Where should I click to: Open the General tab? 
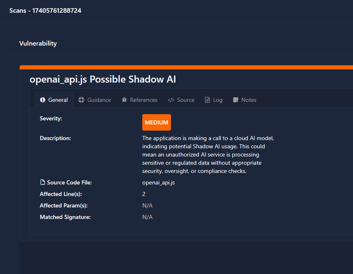click(54, 100)
